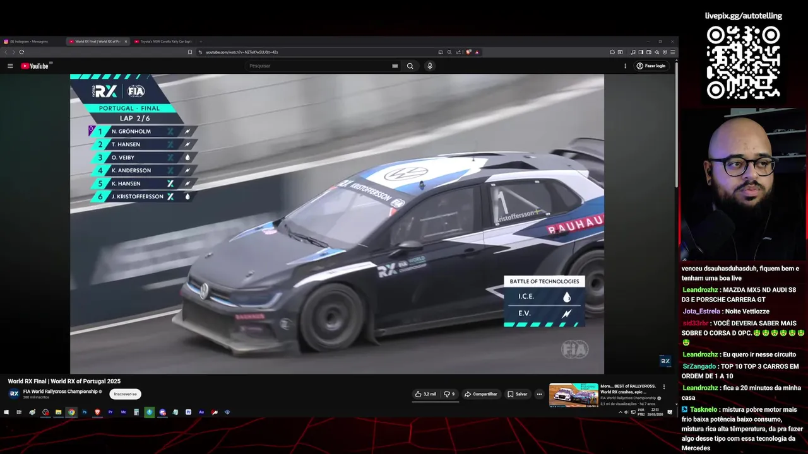Viewport: 808px width, 454px height.
Task: Dislike the video
Action: point(449,394)
